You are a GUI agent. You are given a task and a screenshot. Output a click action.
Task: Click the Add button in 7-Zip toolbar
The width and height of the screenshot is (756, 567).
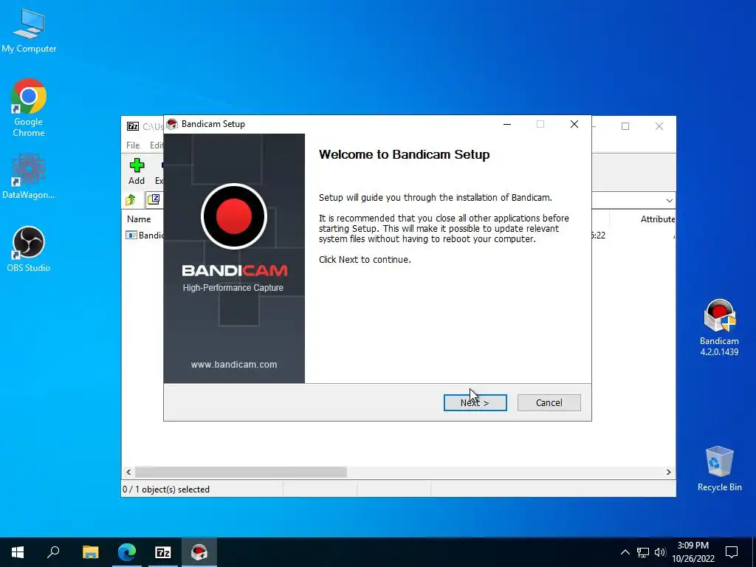coord(137,171)
